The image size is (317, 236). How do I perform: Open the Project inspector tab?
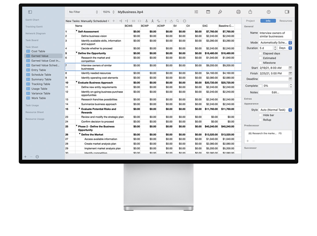tap(250, 21)
